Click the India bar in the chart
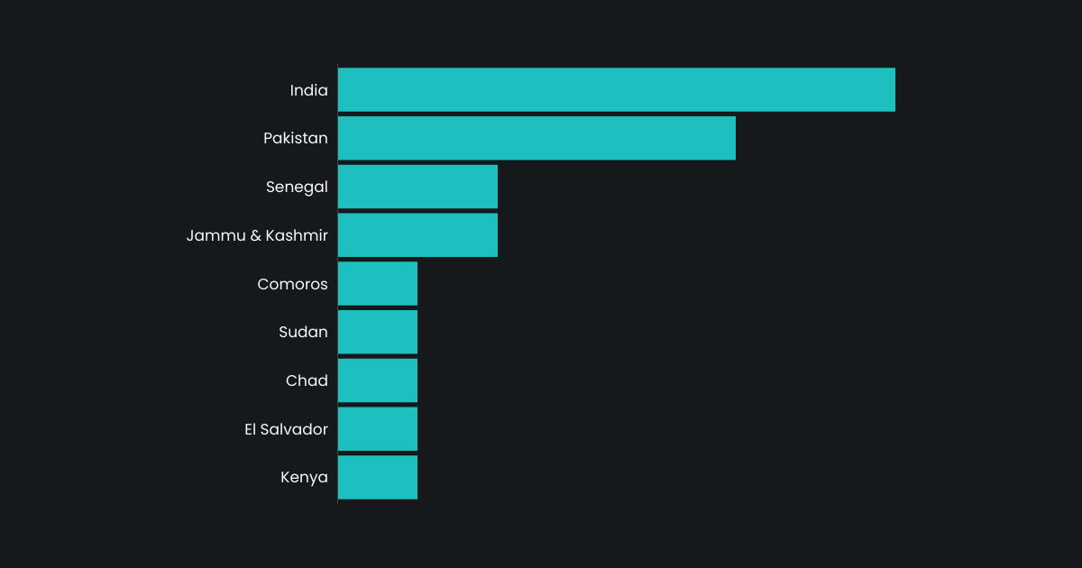This screenshot has width=1082, height=568. (616, 90)
